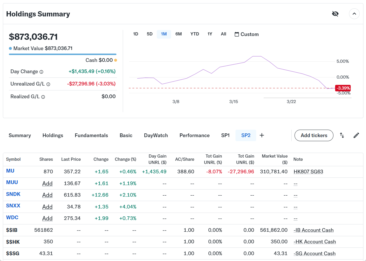Click Add shares for SNDK
This screenshot has height=261, width=366.
pyautogui.click(x=47, y=195)
